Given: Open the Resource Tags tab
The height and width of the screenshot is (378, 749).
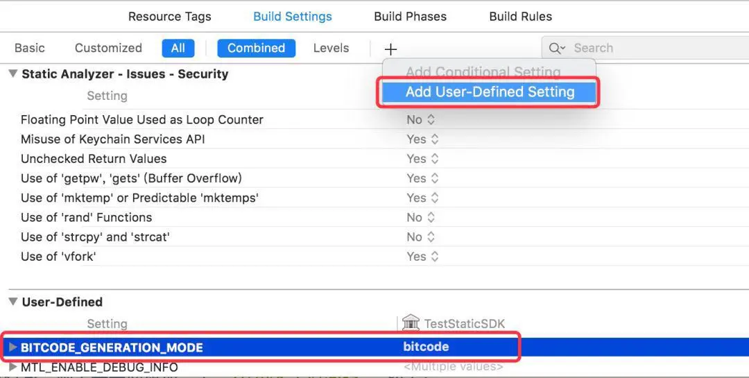Looking at the screenshot, I should (x=170, y=16).
